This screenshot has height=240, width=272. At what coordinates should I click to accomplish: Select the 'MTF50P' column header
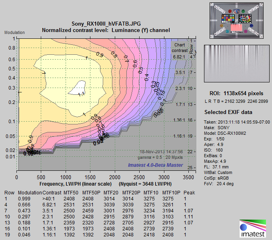coord(91,193)
